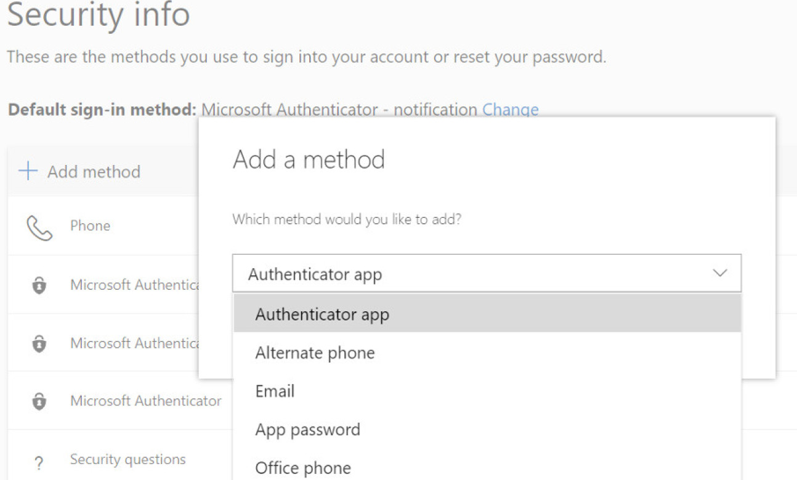
Task: Click the first Microsoft Authenticator lock icon
Action: (39, 286)
